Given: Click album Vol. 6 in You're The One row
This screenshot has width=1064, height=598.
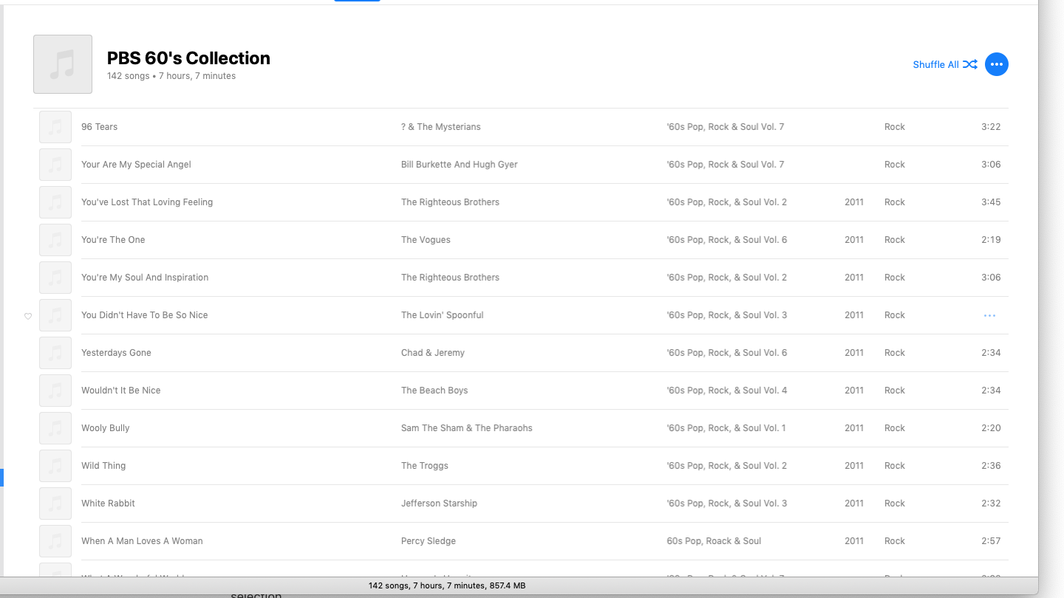Looking at the screenshot, I should 727,240.
